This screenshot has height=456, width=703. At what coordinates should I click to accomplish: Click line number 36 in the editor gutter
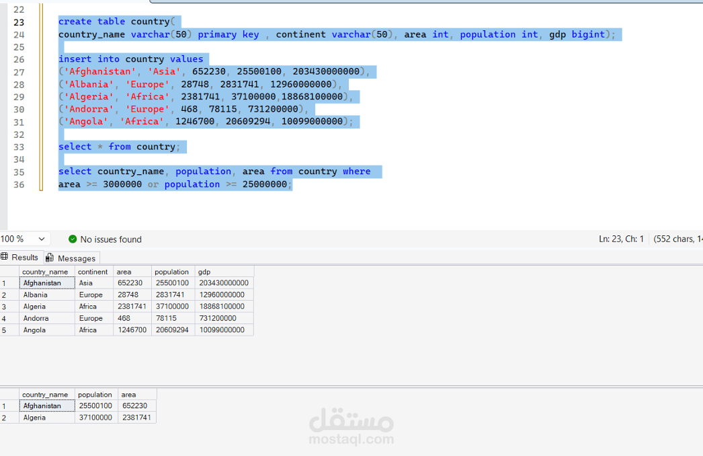19,184
